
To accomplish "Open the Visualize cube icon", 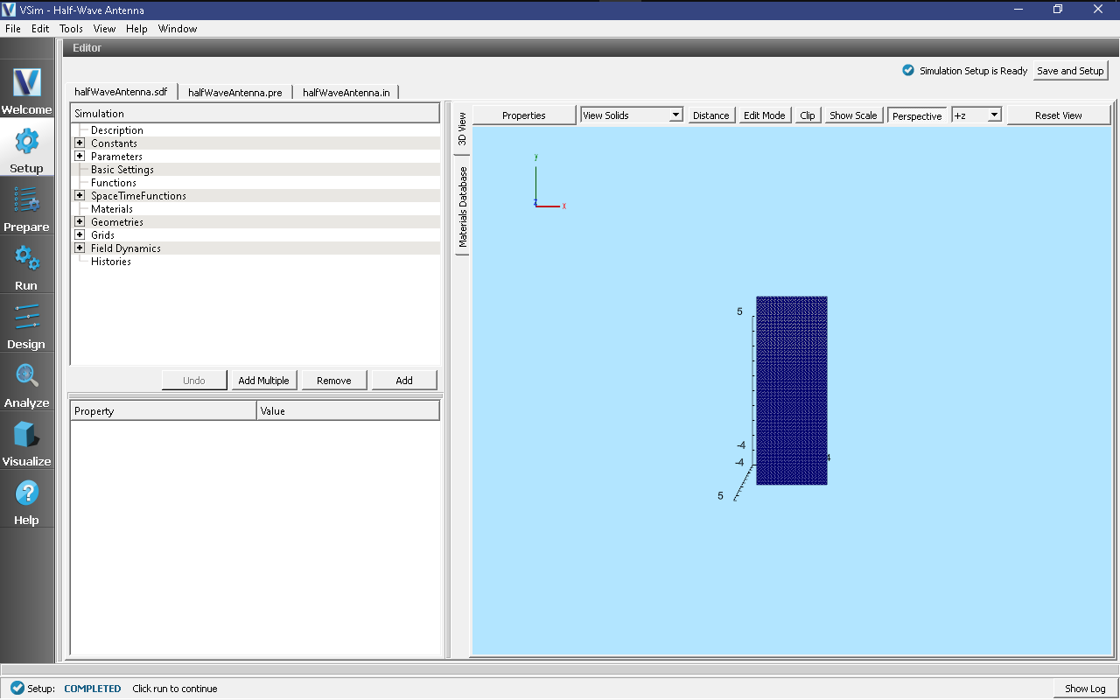I will click(x=26, y=434).
